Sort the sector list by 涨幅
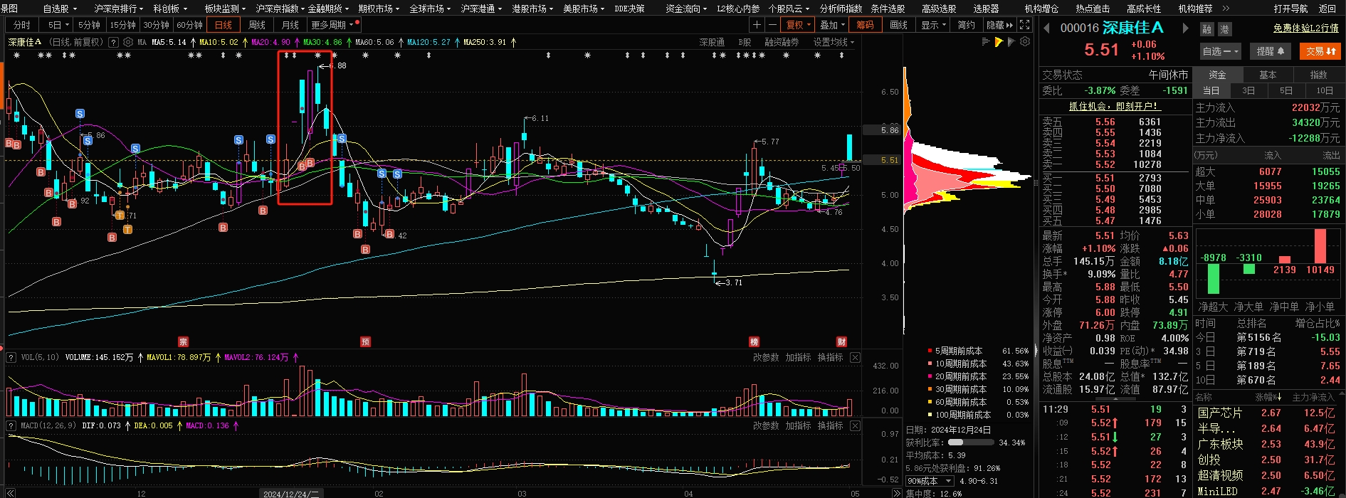This screenshot has height=498, width=1346. pos(1268,397)
